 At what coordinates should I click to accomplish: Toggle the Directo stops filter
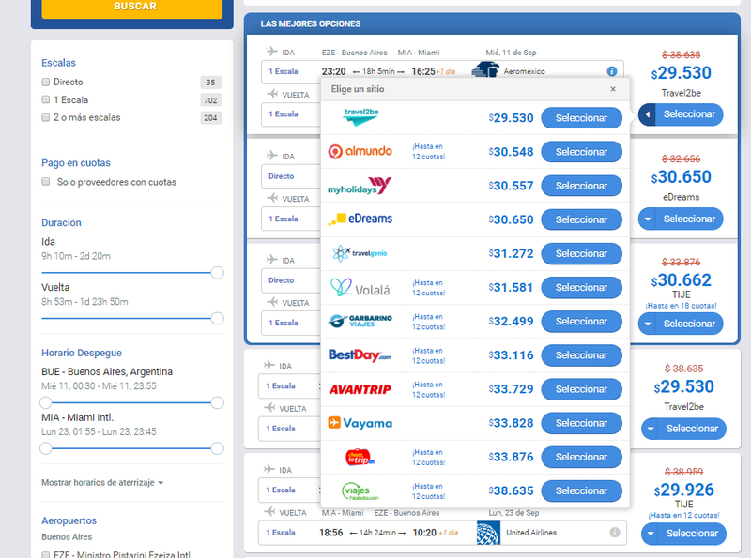tap(45, 82)
